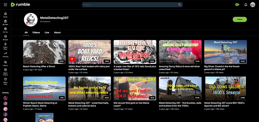Open second followed channel avatar

(5, 104)
